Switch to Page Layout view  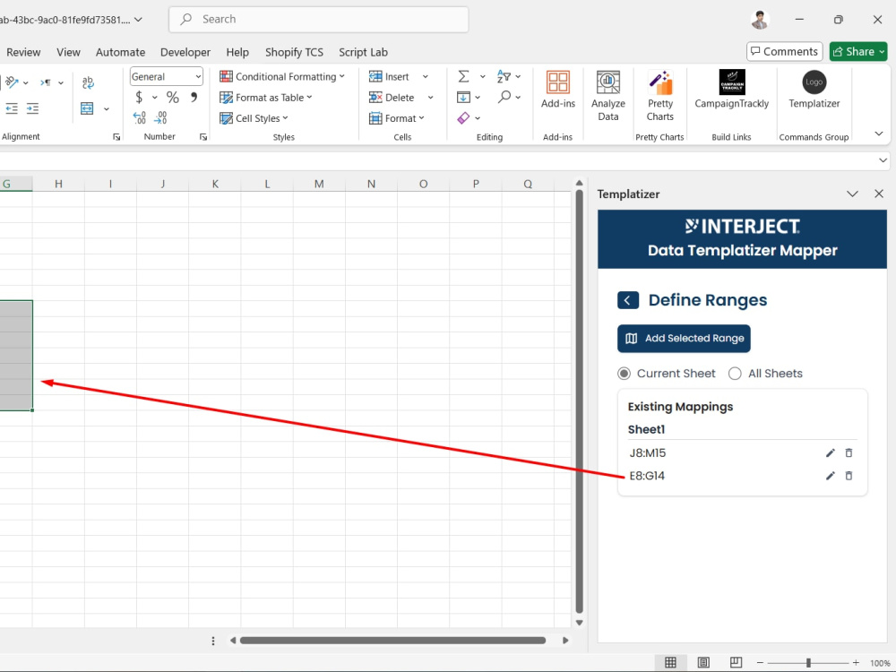coord(703,662)
